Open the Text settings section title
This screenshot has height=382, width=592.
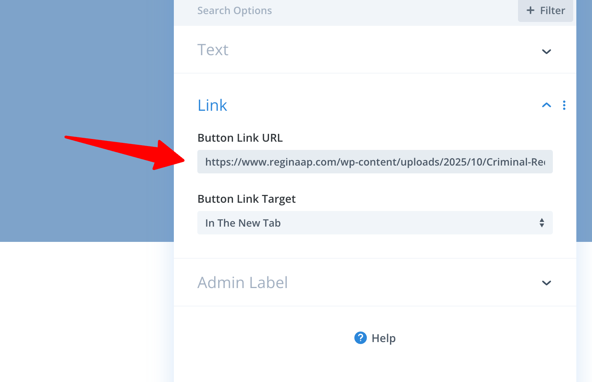coord(213,50)
